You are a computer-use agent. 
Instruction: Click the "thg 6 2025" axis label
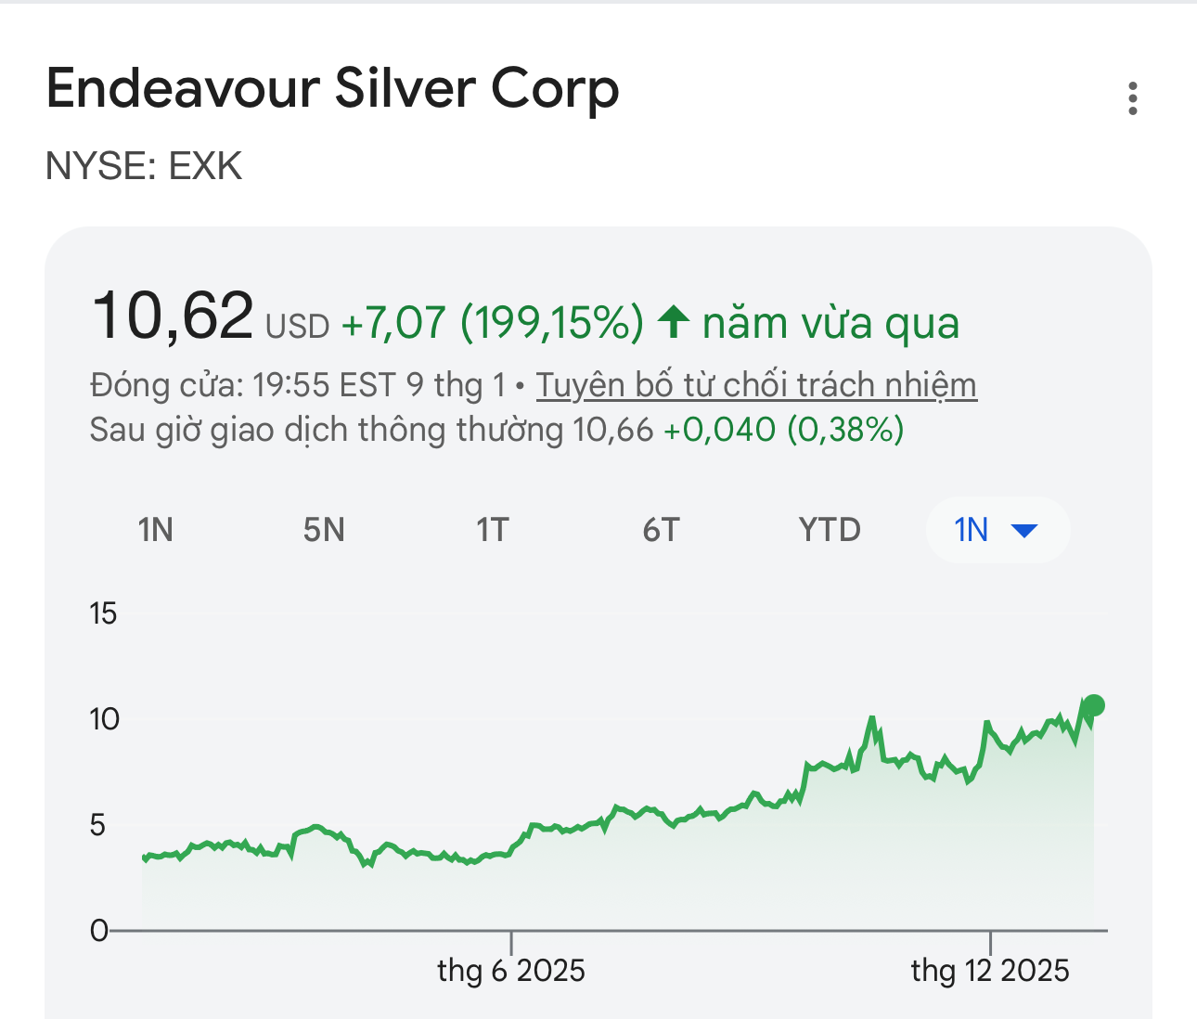tap(511, 971)
